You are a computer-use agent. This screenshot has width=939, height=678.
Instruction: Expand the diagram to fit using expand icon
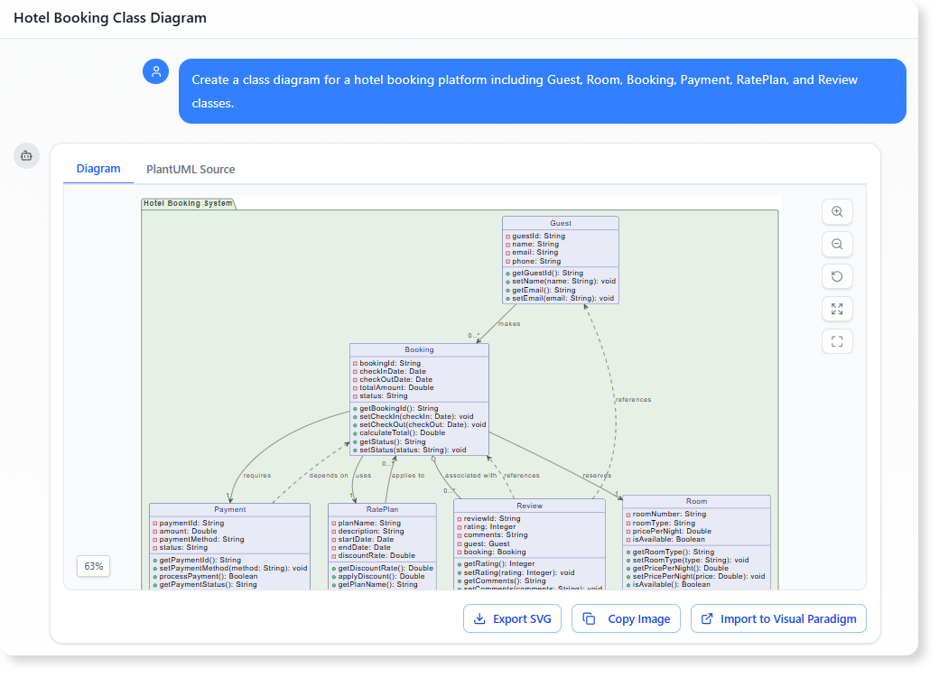tap(837, 309)
